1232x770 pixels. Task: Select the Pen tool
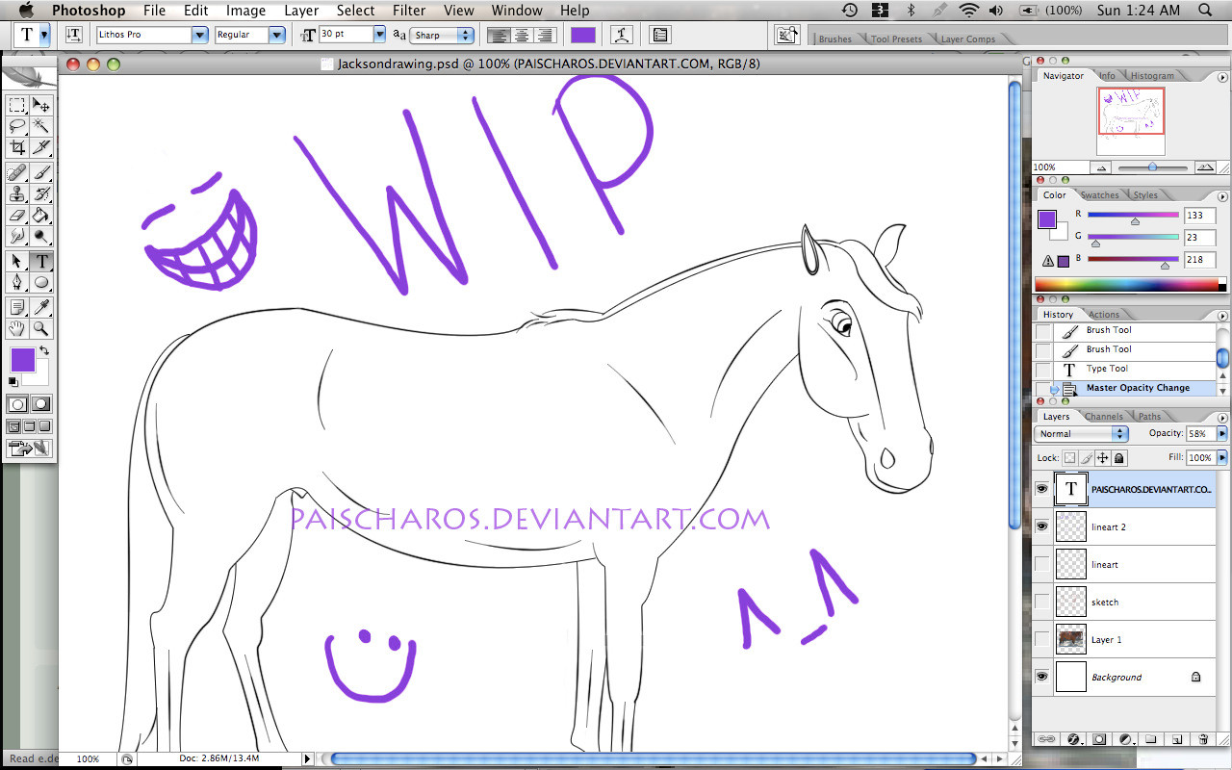17,283
